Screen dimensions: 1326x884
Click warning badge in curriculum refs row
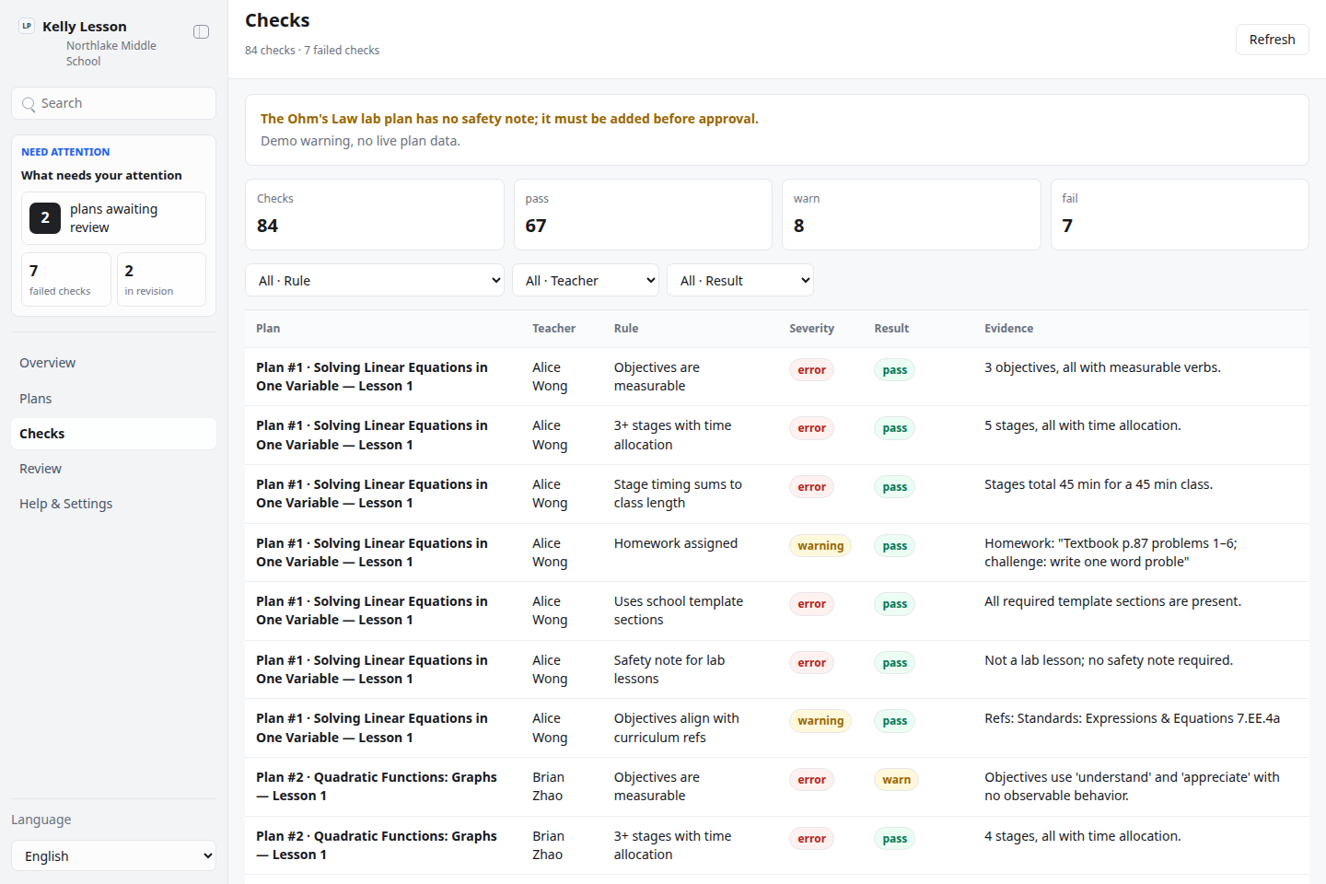[x=820, y=721]
